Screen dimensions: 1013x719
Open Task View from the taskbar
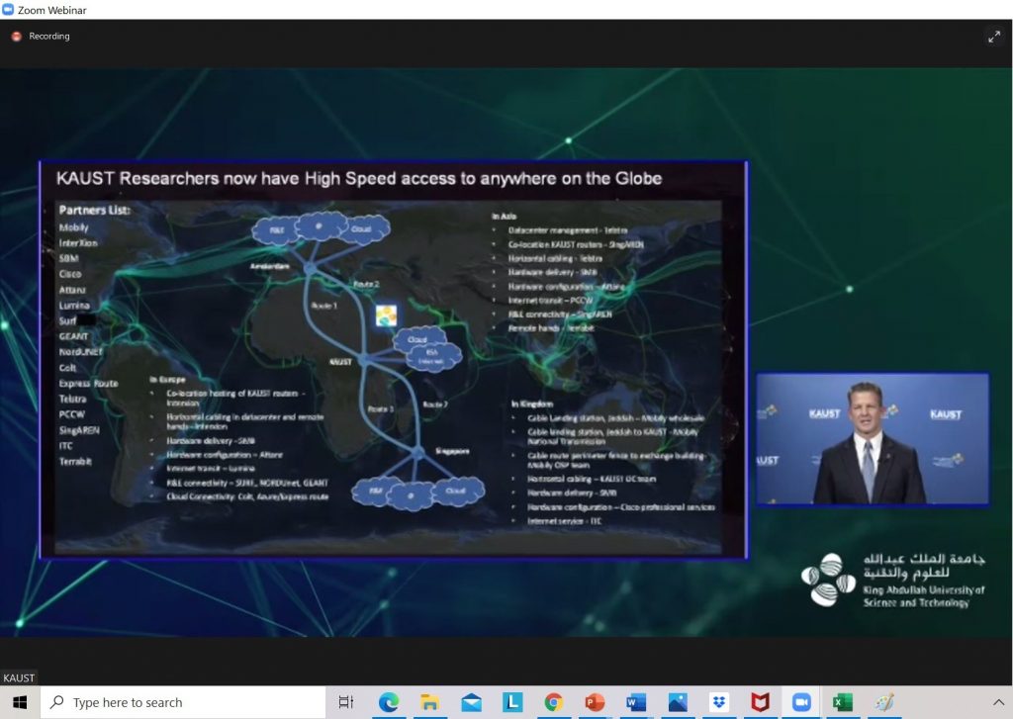[346, 702]
